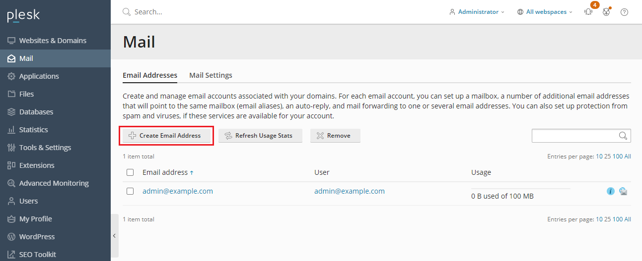Viewport: 642px width, 261px height.
Task: Collapse the left sidebar with arrow handle
Action: (114, 236)
